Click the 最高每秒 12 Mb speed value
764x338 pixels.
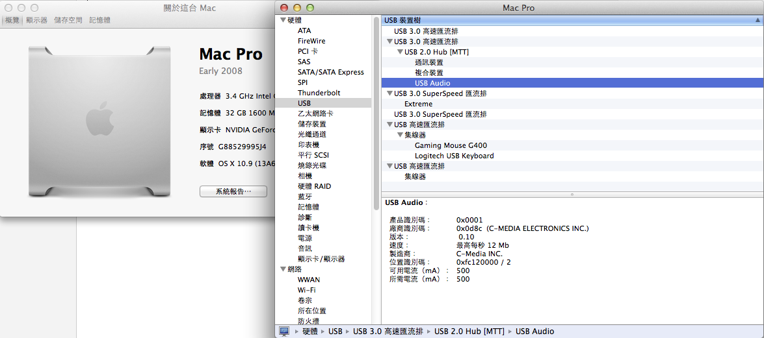pos(482,245)
